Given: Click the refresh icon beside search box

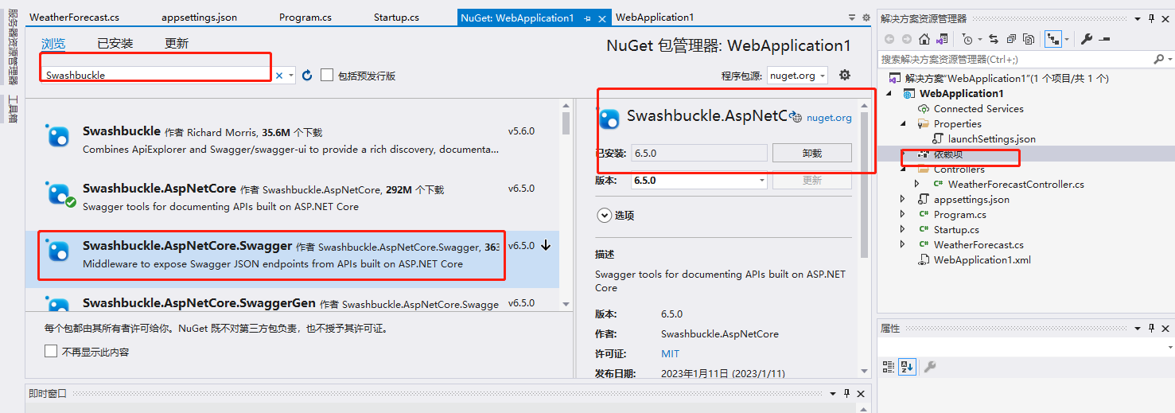Looking at the screenshot, I should click(x=307, y=75).
